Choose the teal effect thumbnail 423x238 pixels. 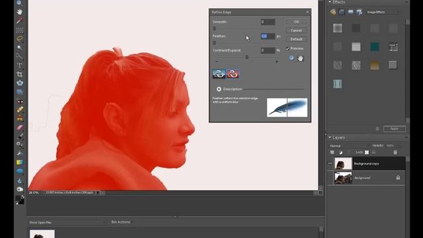coord(375,47)
